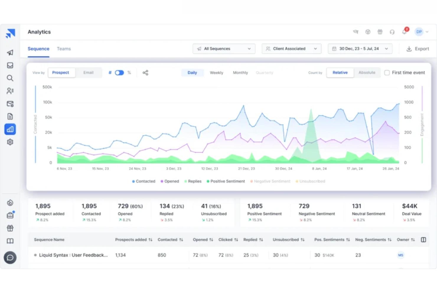Select the Search icon in the sidebar
The image size is (437, 291).
coord(10,78)
